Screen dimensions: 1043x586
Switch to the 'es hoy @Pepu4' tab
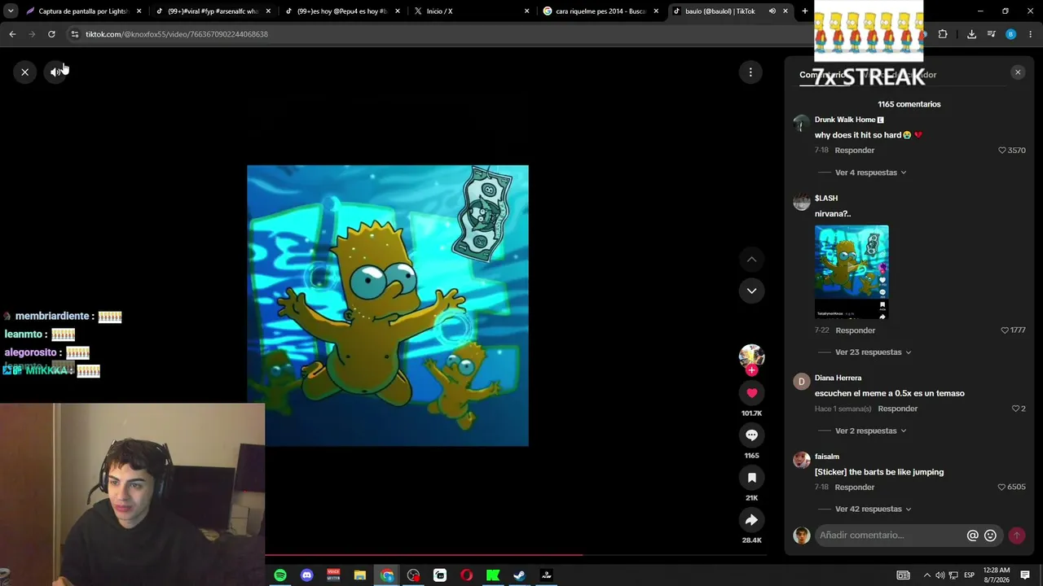tap(341, 11)
